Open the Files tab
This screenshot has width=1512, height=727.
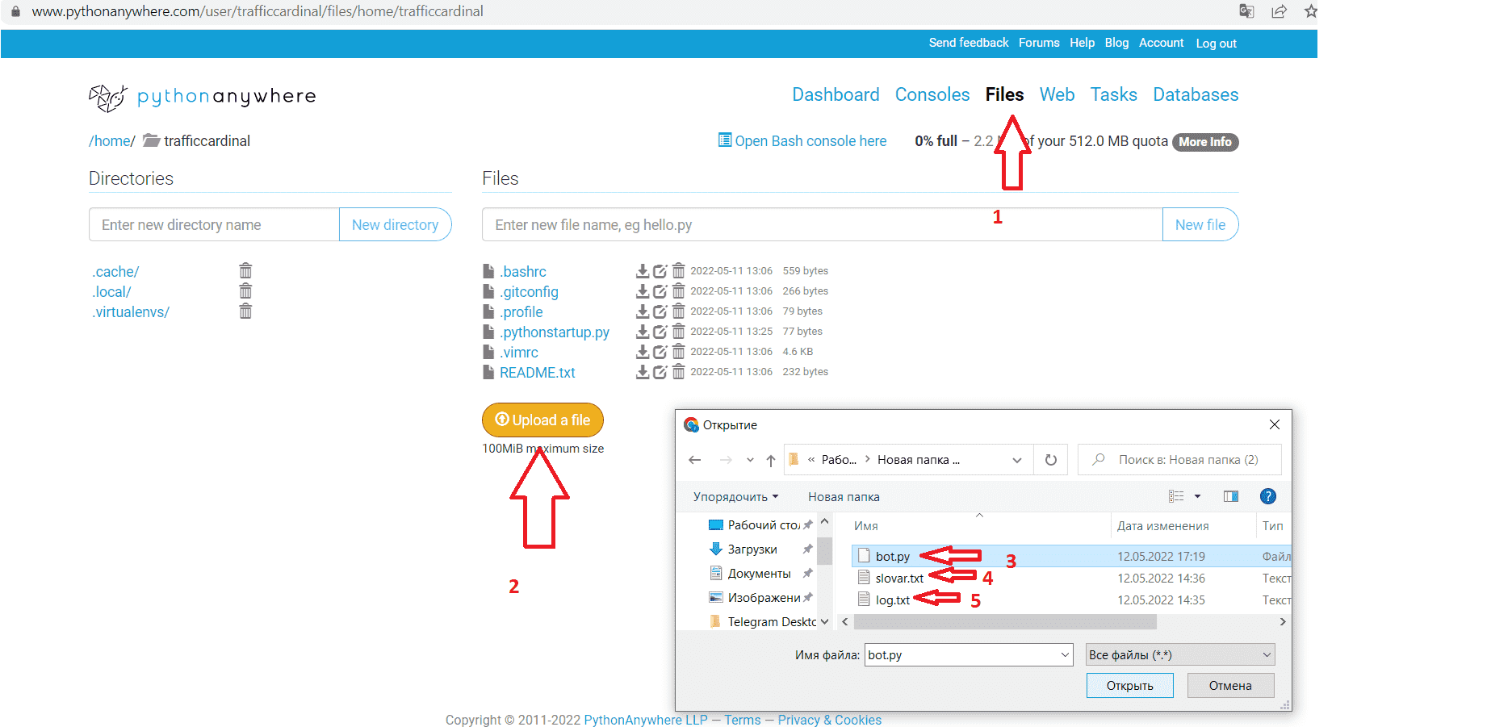[x=1004, y=95]
